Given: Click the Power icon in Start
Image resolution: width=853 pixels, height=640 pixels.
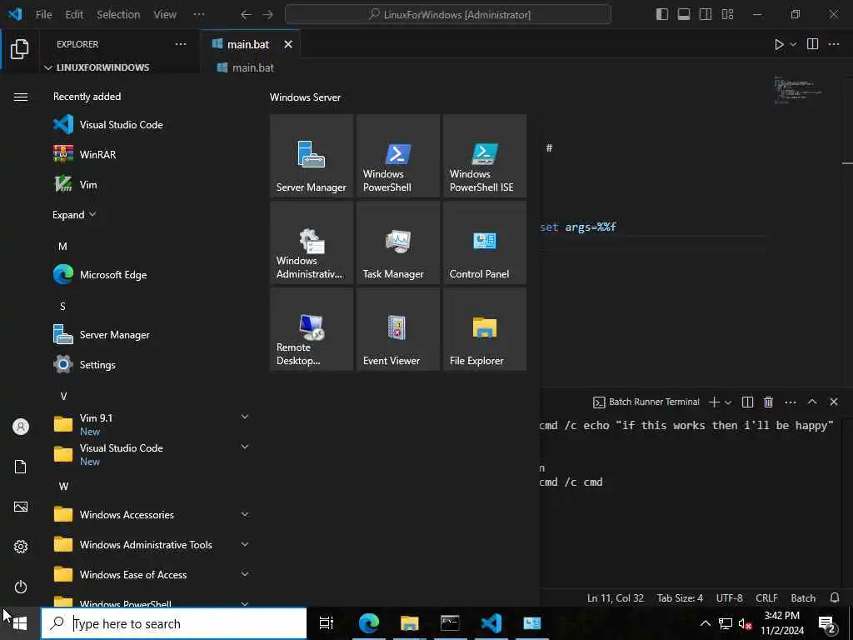Looking at the screenshot, I should pyautogui.click(x=21, y=587).
